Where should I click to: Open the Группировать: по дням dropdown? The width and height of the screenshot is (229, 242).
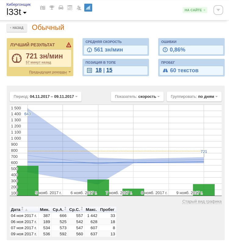(194, 97)
